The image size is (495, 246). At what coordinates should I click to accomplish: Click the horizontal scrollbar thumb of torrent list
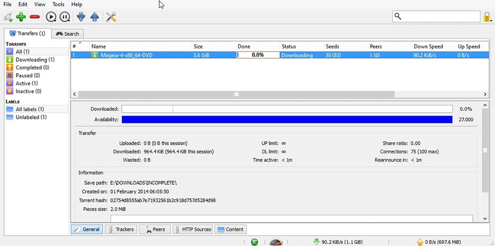coord(237,94)
